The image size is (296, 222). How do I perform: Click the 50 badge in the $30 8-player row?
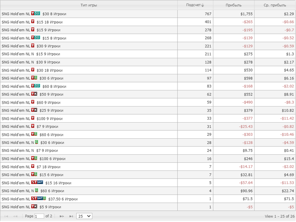[38, 14]
